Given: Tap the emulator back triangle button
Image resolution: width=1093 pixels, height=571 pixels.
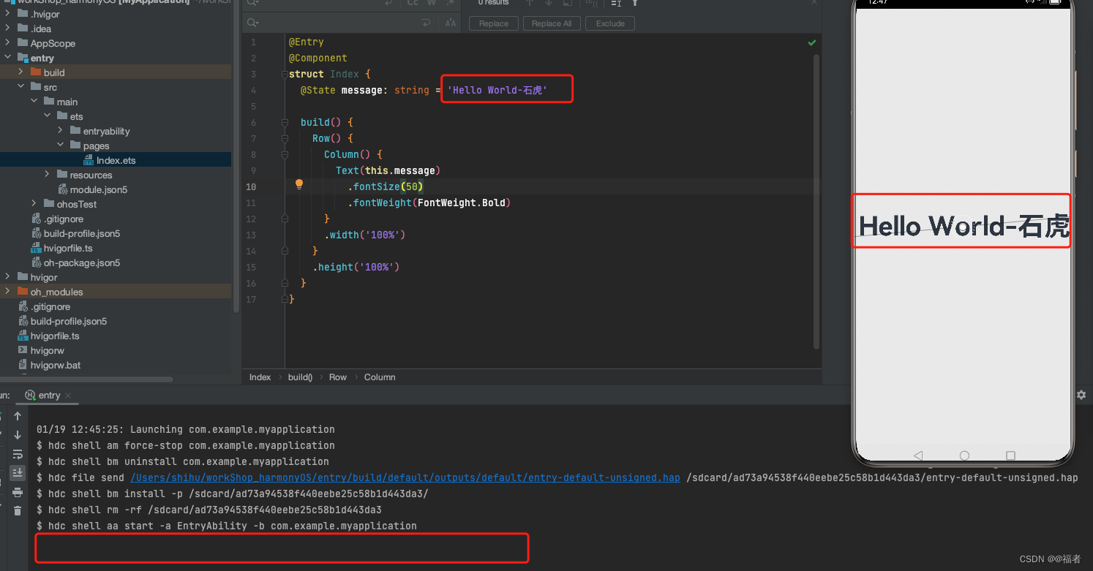Looking at the screenshot, I should tap(918, 455).
